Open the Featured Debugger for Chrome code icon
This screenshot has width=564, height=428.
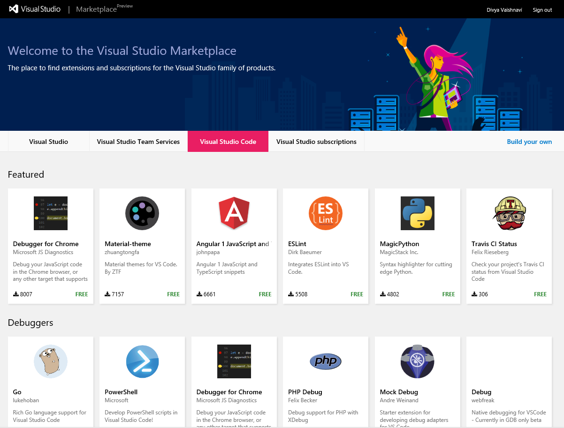click(x=51, y=213)
